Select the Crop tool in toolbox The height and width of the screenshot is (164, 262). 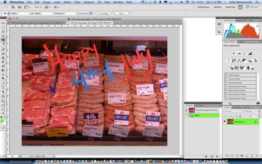pos(3,40)
